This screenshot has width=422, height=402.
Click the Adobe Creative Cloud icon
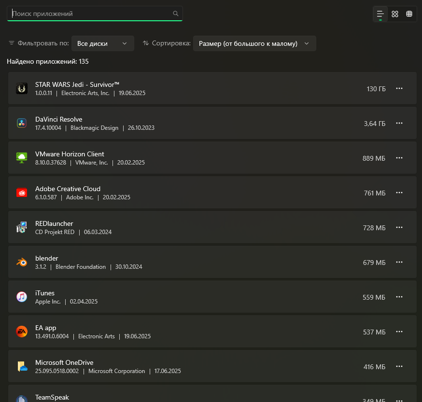point(22,193)
